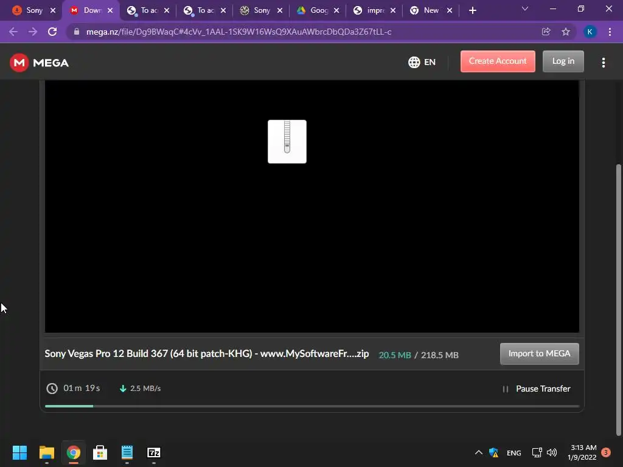Click the 20.5 MB downloaded size text
Image resolution: width=623 pixels, height=467 pixels.
pyautogui.click(x=394, y=355)
